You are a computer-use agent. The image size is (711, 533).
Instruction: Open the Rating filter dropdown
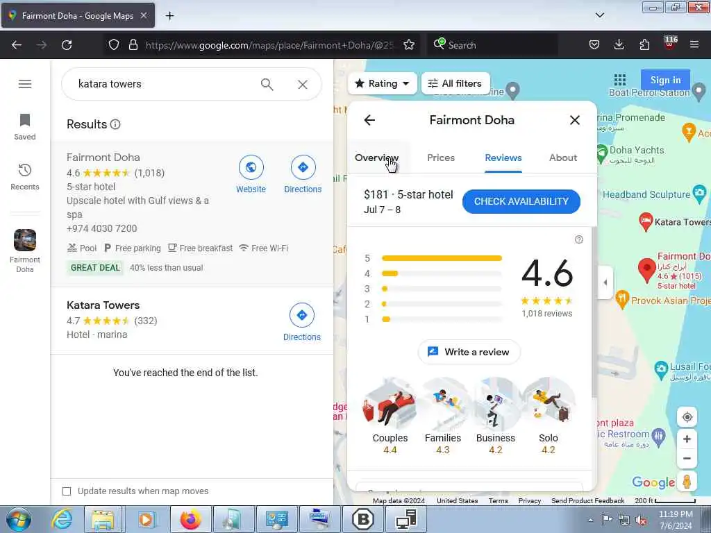383,83
